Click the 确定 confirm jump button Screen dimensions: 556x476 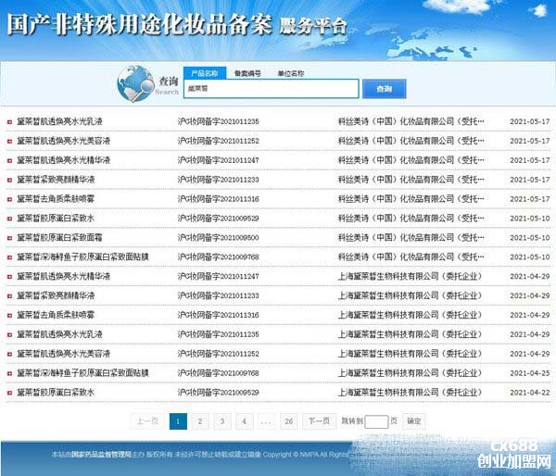coord(414,421)
